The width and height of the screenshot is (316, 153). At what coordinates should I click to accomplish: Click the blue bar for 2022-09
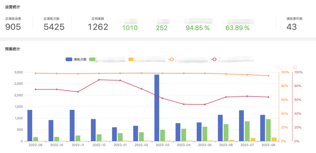pyautogui.click(x=30, y=126)
